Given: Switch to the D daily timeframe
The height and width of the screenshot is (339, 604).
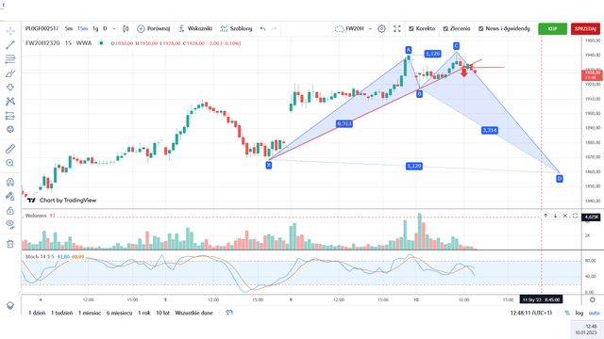Looking at the screenshot, I should click(105, 29).
